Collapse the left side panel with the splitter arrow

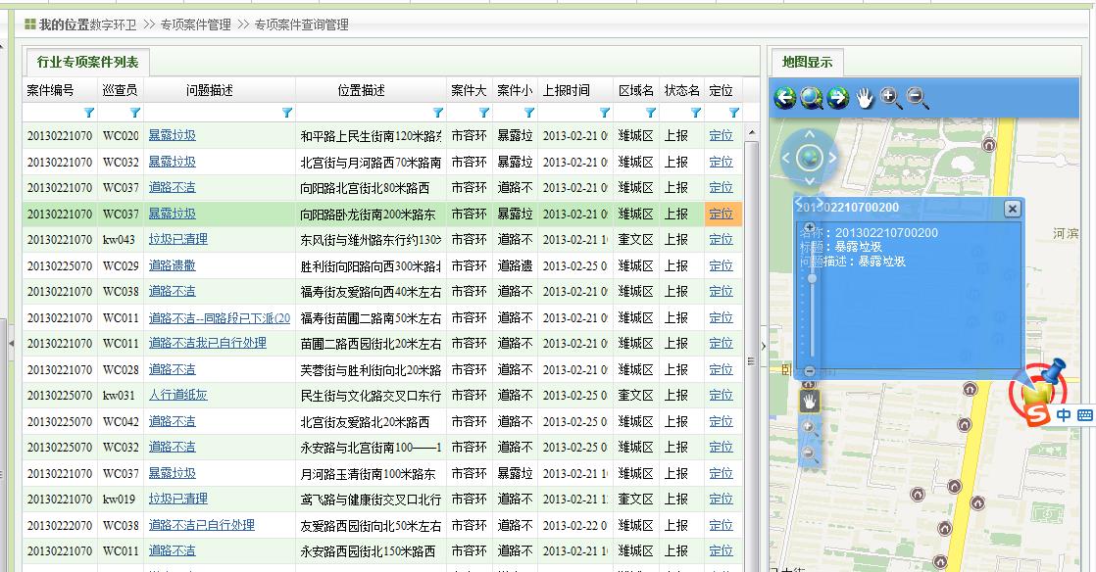coord(11,344)
